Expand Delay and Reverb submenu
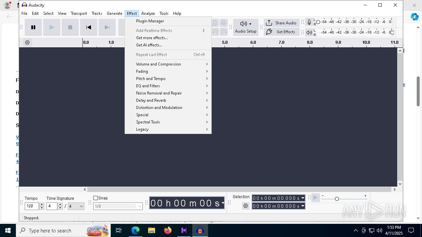Viewport: 422px width, 237px height. (168, 100)
